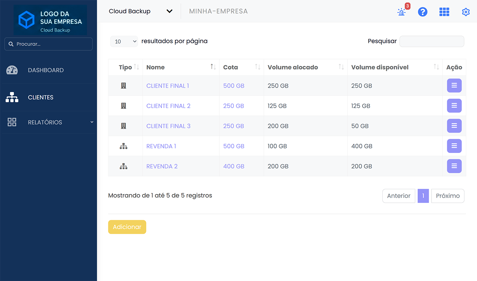Focus the Pesquisar table search field
The image size is (477, 281).
tap(432, 41)
